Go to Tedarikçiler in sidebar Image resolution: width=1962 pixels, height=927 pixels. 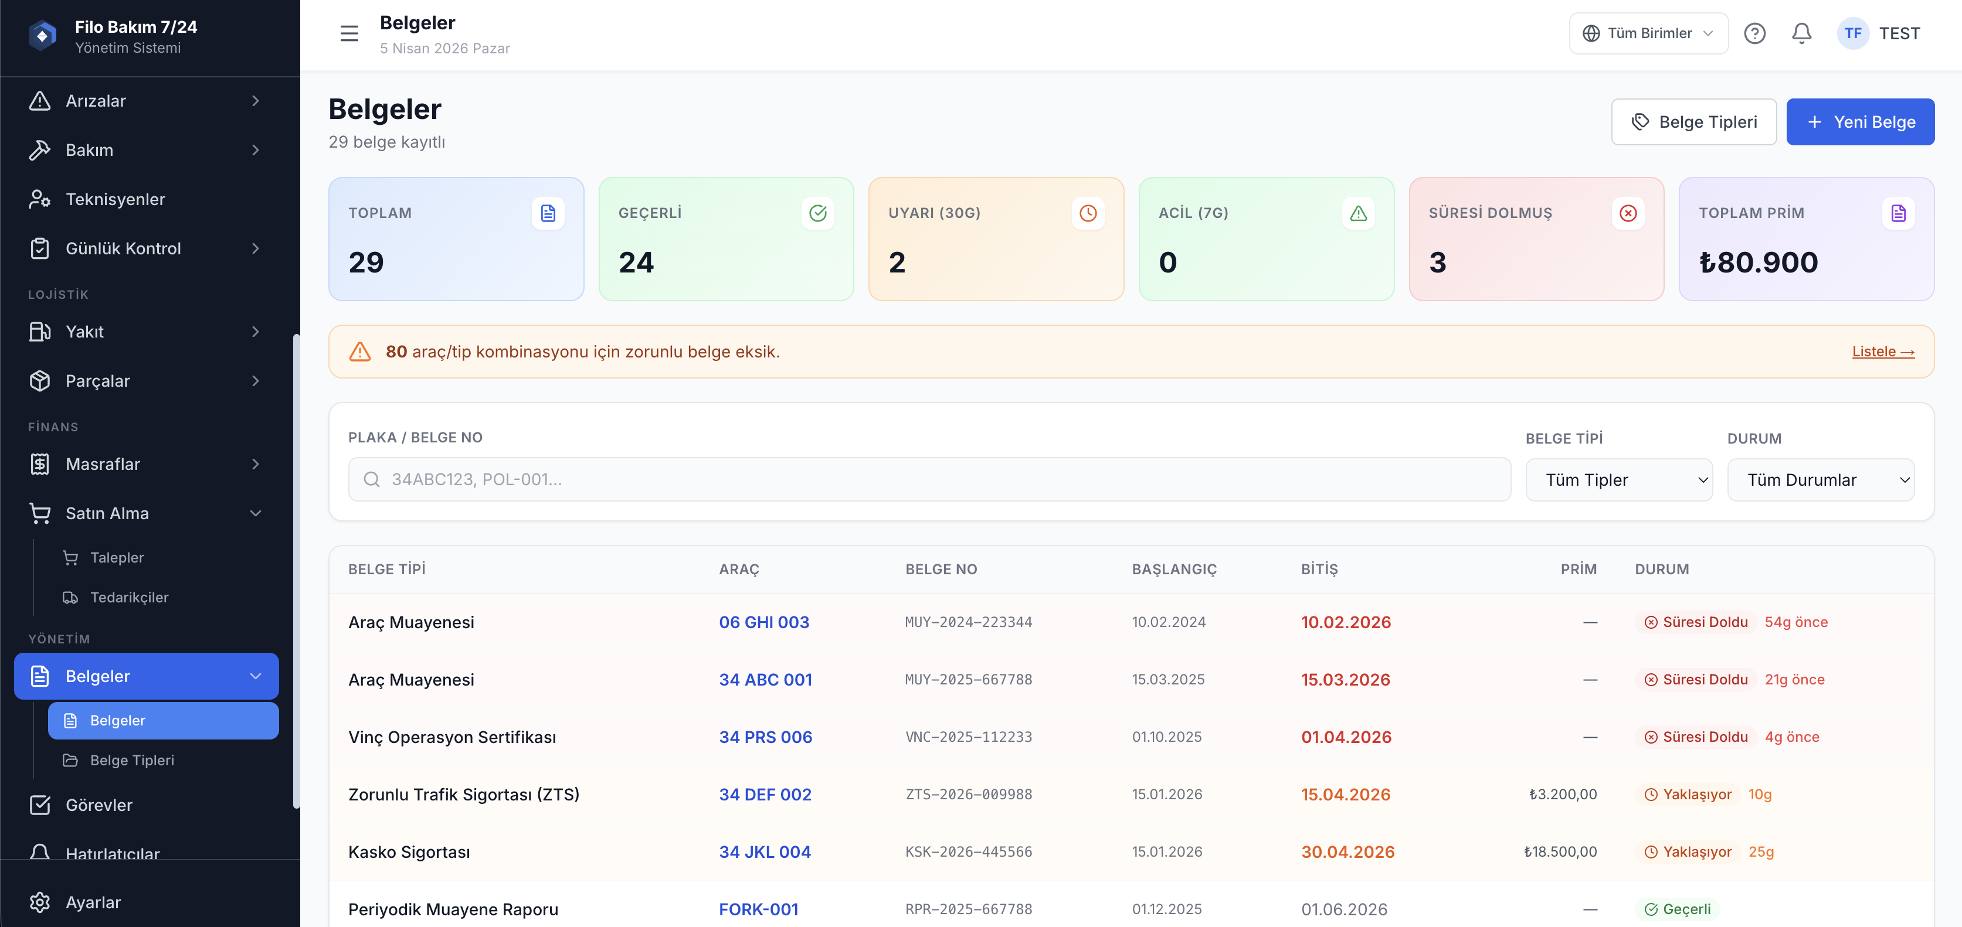(129, 598)
